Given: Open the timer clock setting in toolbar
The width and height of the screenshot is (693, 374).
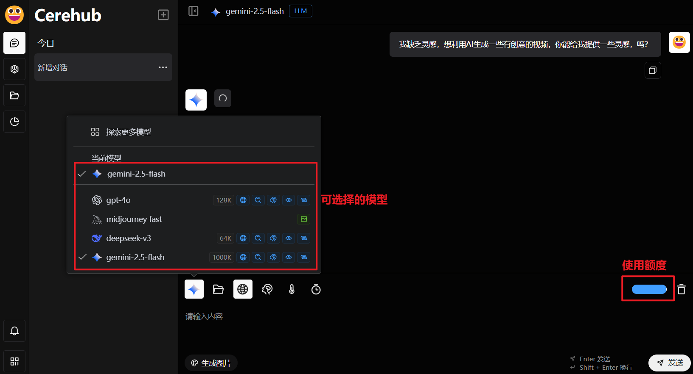Looking at the screenshot, I should click(x=316, y=289).
